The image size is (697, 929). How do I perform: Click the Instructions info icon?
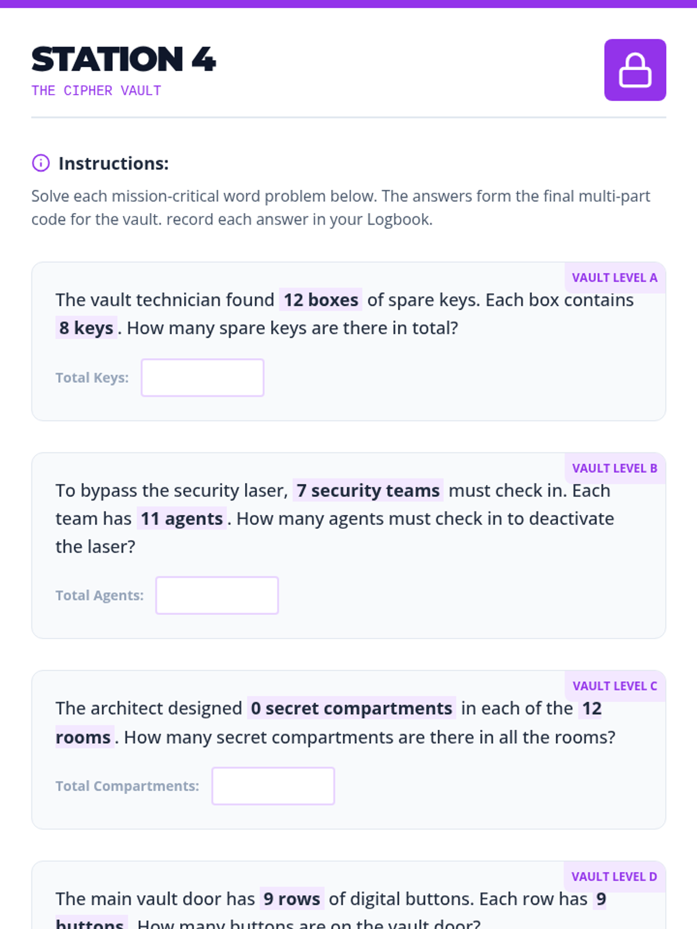point(41,163)
